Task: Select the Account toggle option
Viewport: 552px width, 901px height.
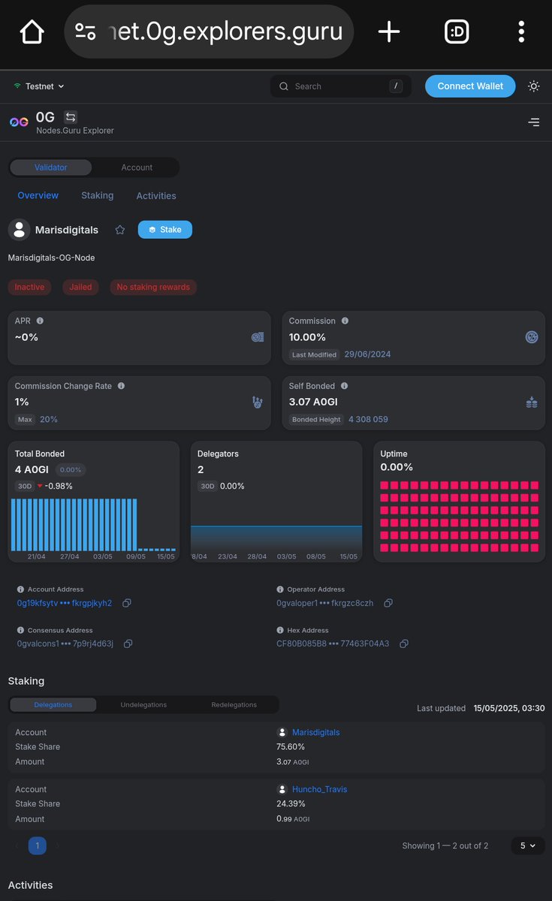Action: (137, 167)
